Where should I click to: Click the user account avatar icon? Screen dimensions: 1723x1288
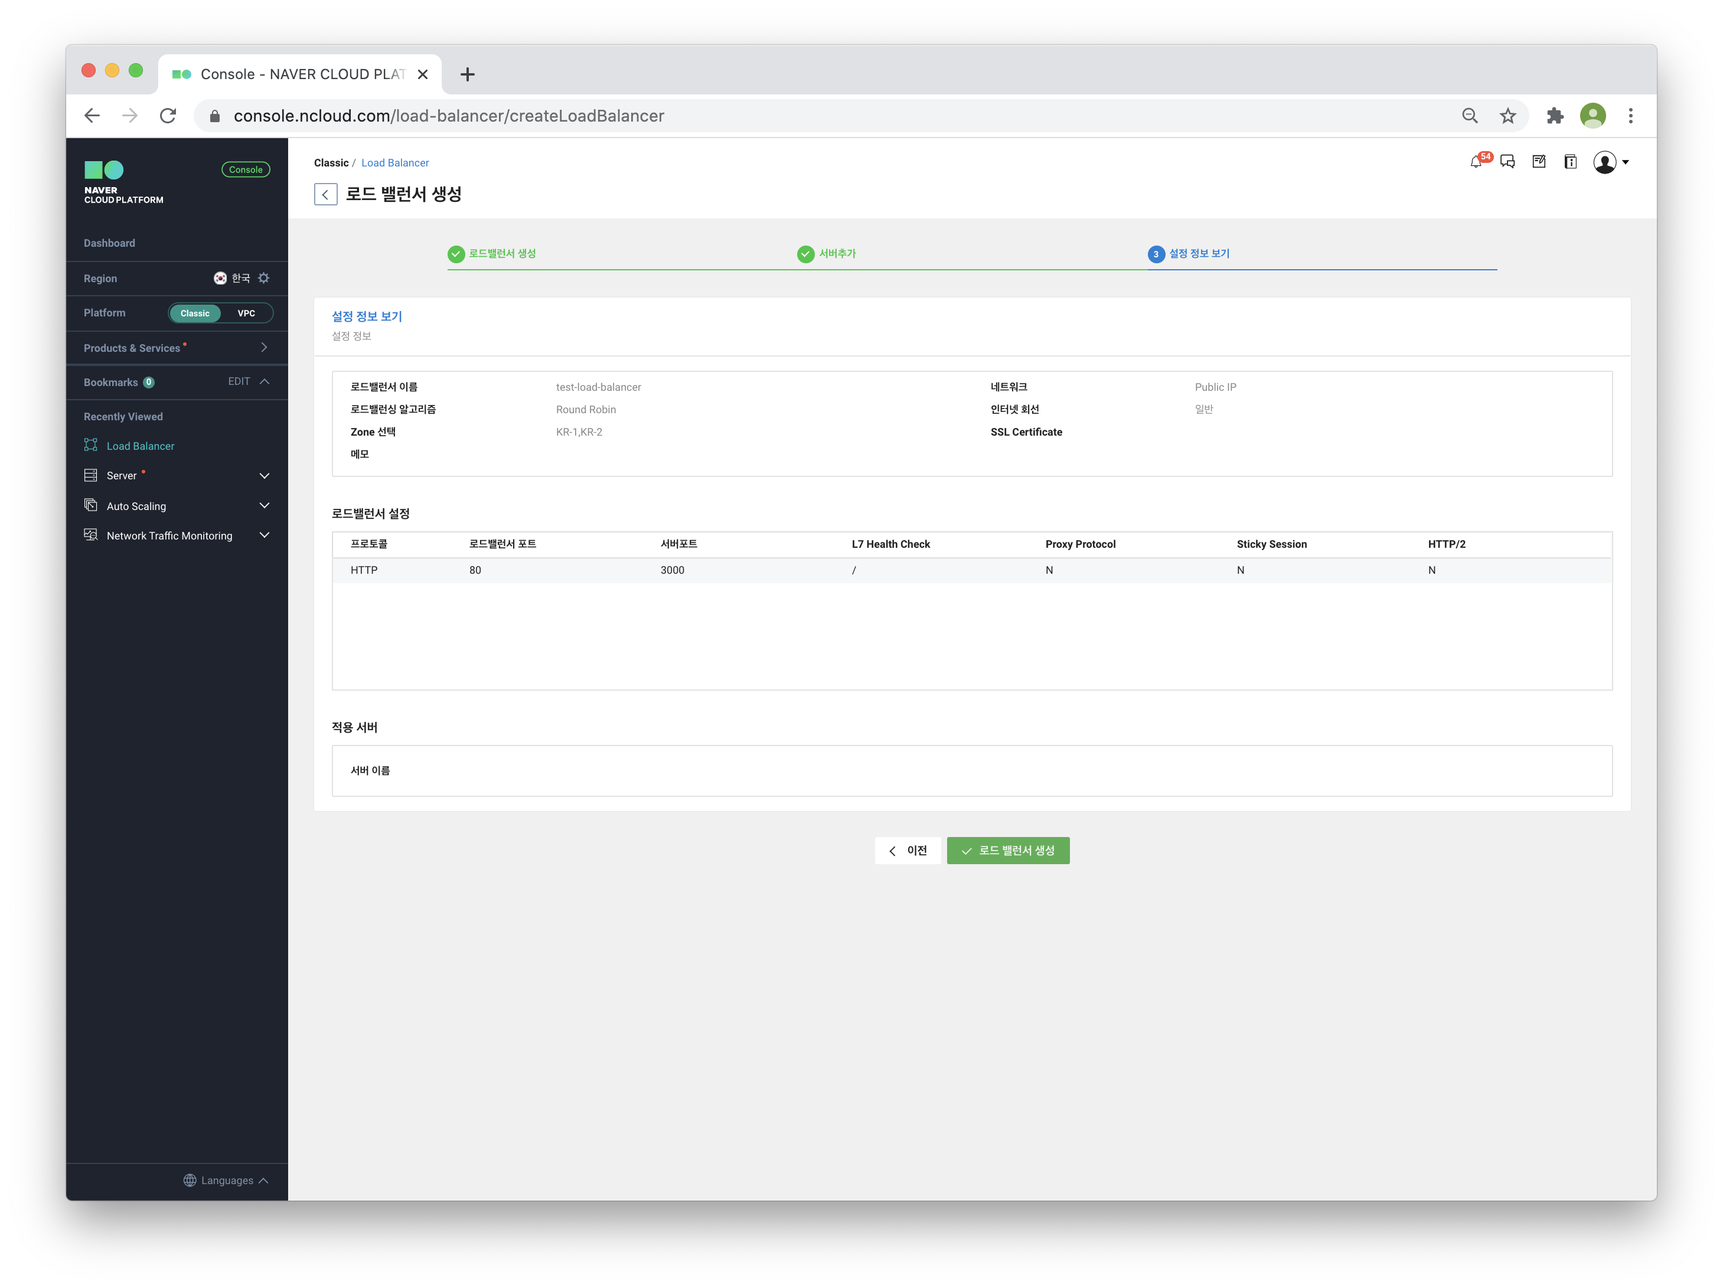1604,162
